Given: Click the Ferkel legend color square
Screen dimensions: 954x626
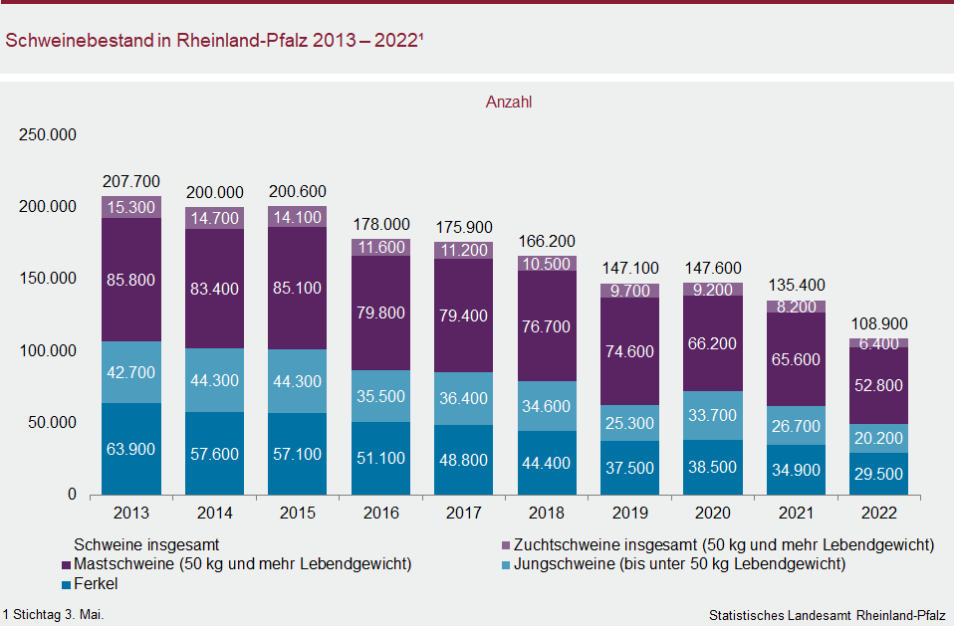Looking at the screenshot, I should (67, 585).
